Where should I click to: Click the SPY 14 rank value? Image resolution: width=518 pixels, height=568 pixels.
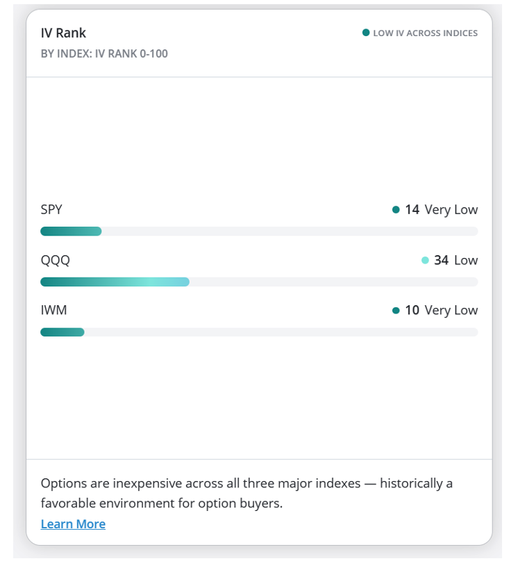coord(412,209)
